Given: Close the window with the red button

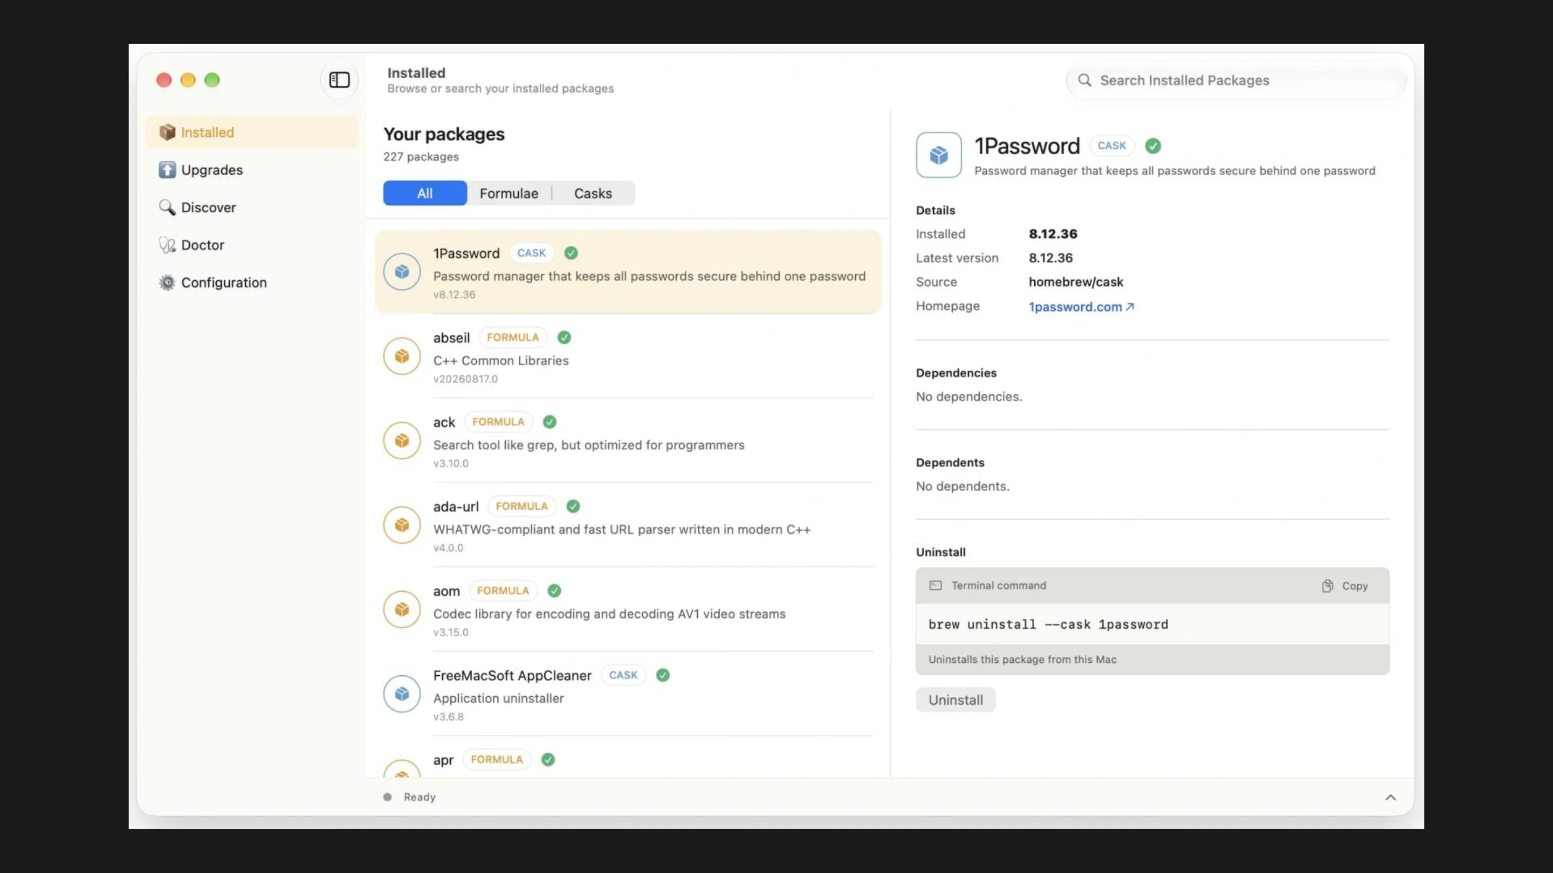Looking at the screenshot, I should [164, 80].
